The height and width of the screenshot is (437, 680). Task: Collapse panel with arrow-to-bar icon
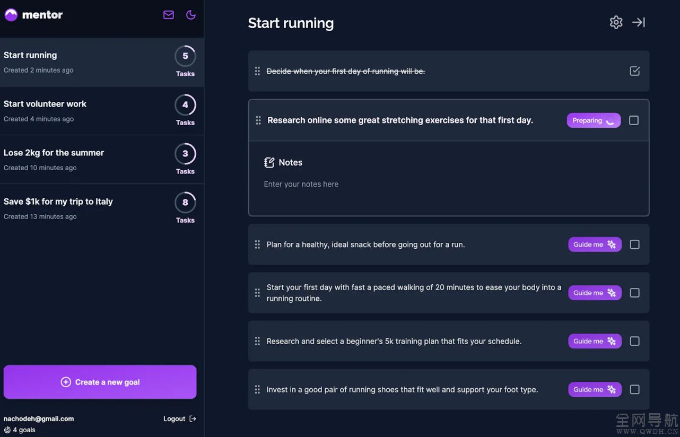point(639,22)
